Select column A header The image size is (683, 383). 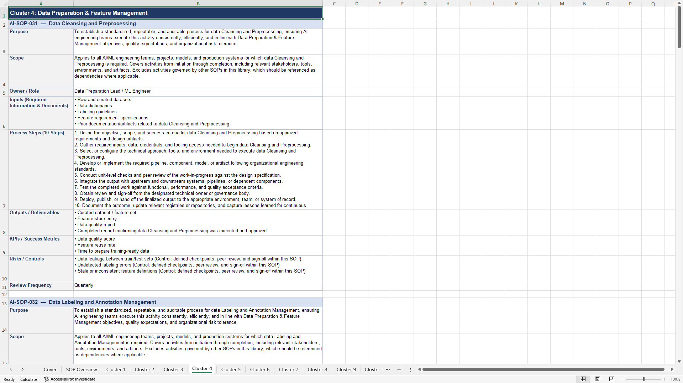[x=41, y=4]
